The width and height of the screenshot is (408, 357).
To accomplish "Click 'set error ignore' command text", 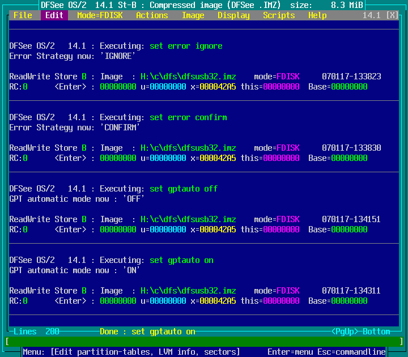I will click(186, 46).
